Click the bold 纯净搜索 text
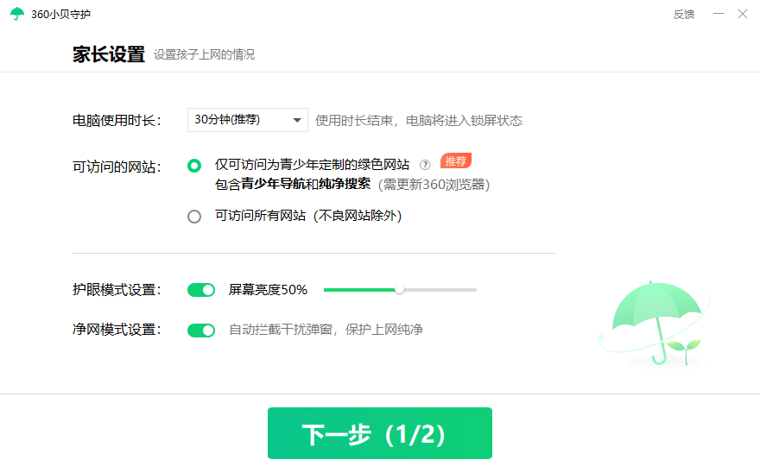Image resolution: width=760 pixels, height=466 pixels. 345,184
